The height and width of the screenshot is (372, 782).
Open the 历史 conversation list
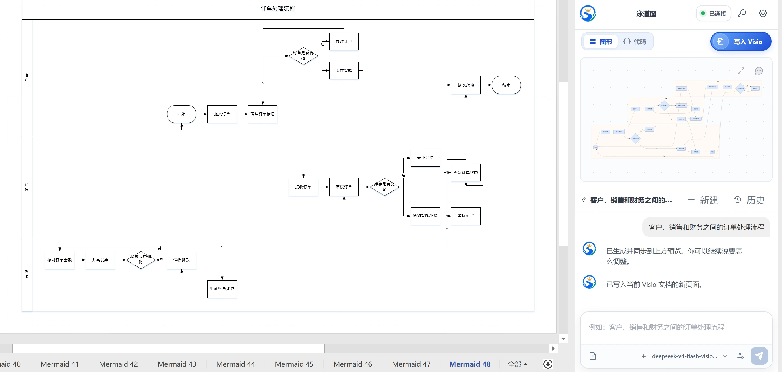click(749, 200)
